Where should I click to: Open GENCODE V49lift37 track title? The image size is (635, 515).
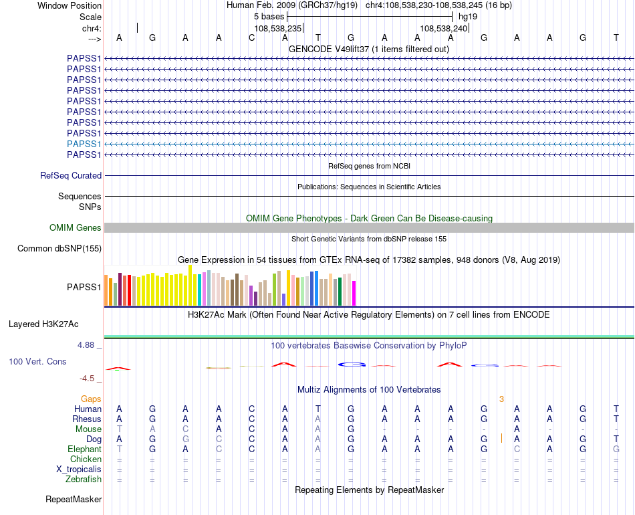click(x=369, y=49)
